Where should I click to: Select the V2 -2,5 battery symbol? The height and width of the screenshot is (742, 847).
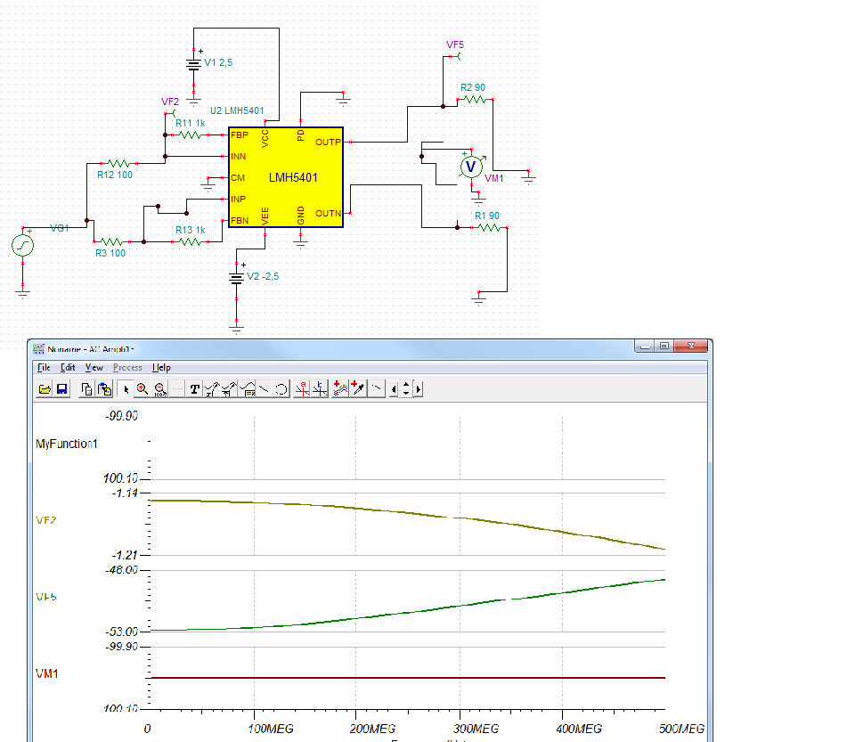tap(236, 278)
